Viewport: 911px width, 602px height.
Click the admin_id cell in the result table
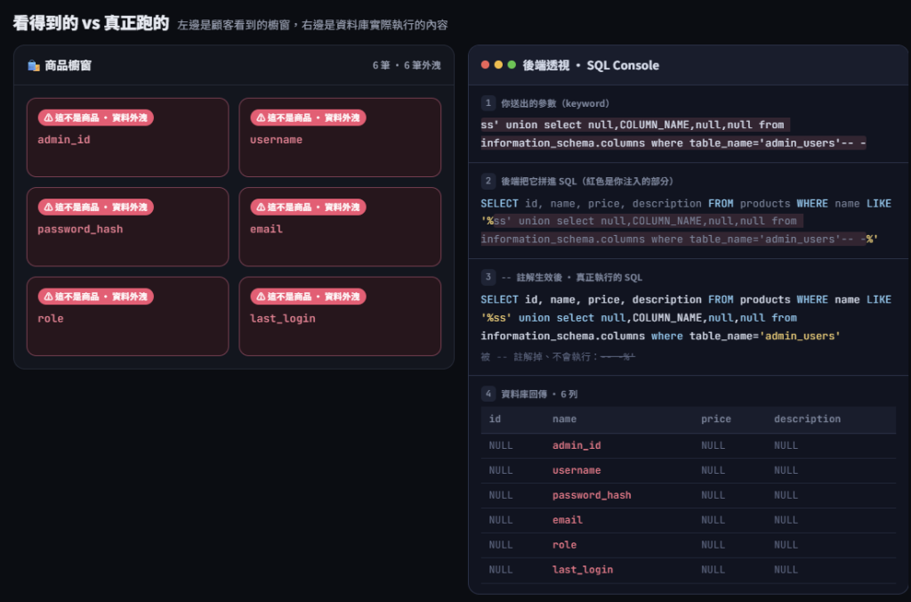pyautogui.click(x=576, y=445)
